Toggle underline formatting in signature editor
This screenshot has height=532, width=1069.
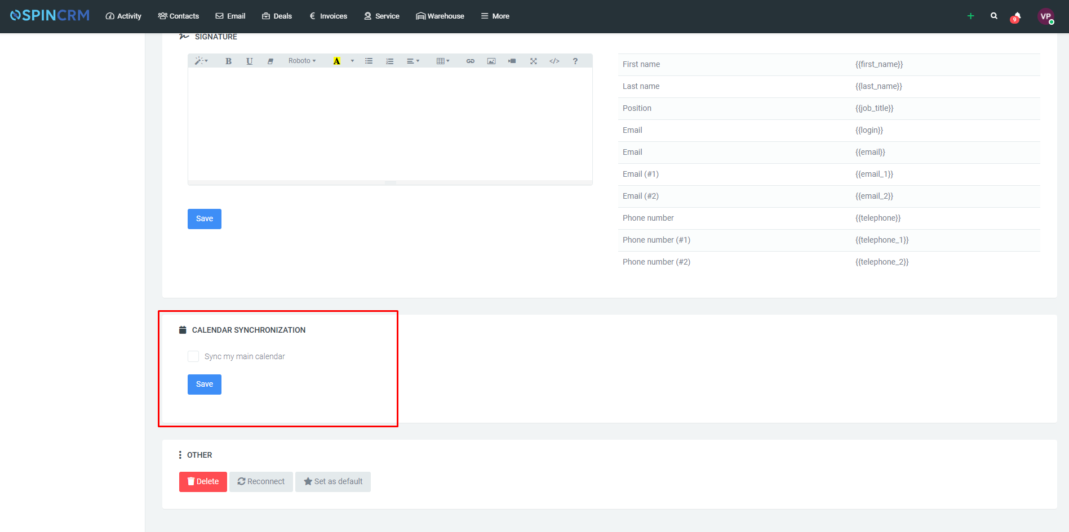coord(249,60)
